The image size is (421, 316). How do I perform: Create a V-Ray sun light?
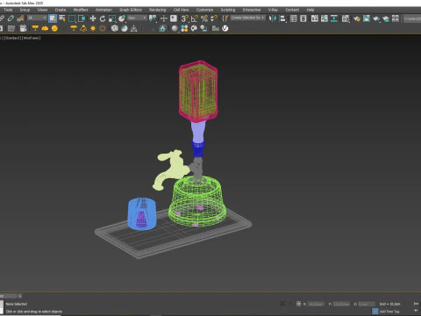click(x=93, y=28)
